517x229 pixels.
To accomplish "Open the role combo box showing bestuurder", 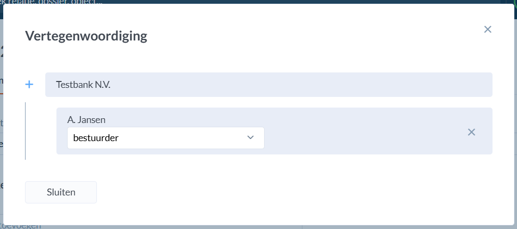I will [165, 138].
